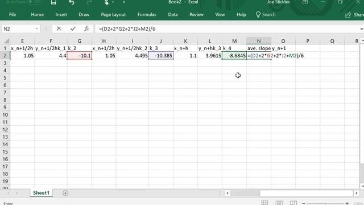Image resolution: width=364 pixels, height=205 pixels.
Task: Select column P header
Action: (x=308, y=41)
